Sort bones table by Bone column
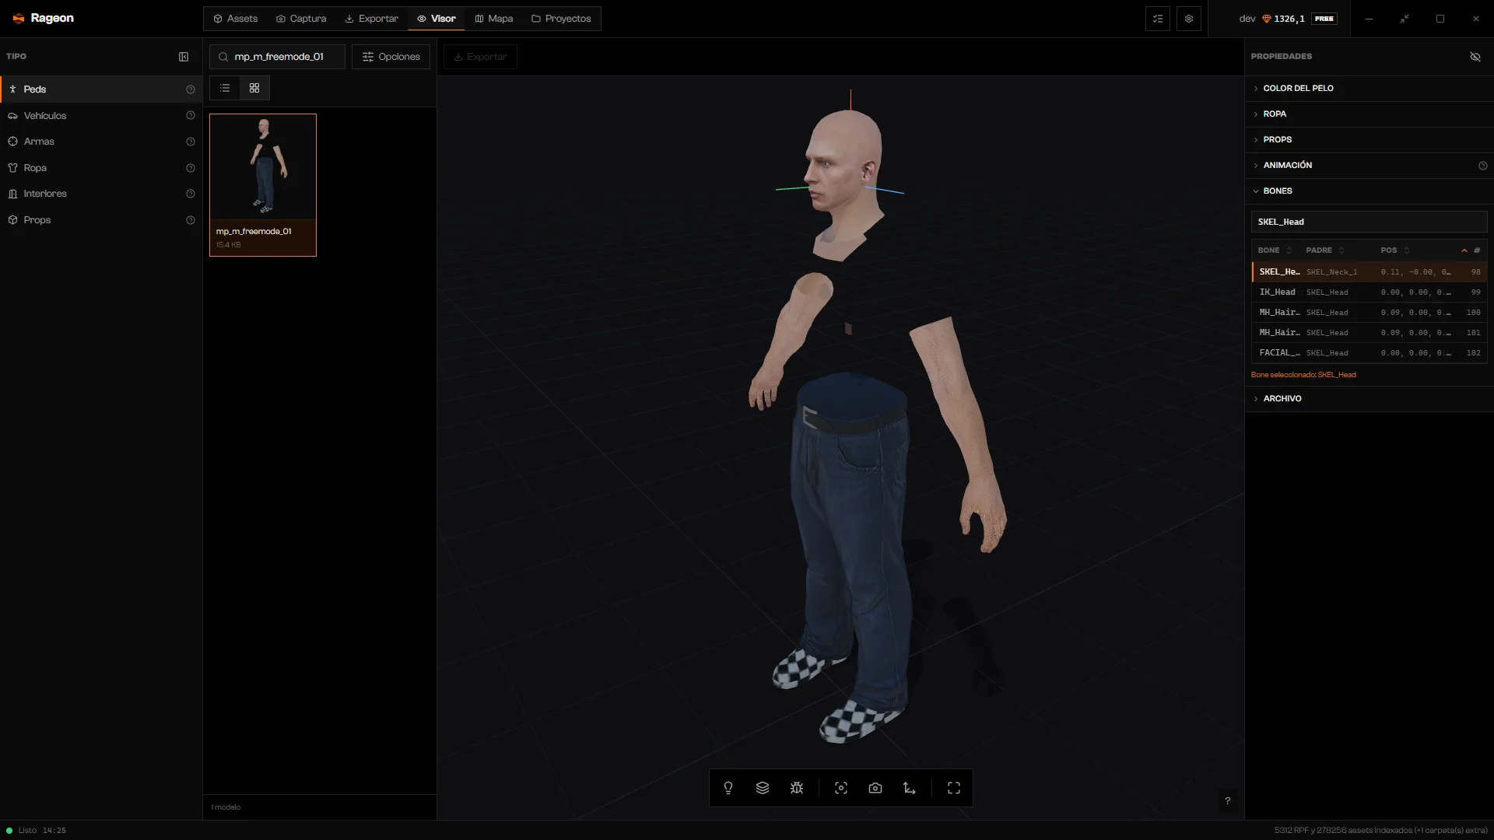 1275,250
